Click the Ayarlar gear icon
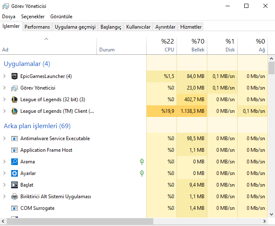This screenshot has height=226, width=275. (x=15, y=173)
